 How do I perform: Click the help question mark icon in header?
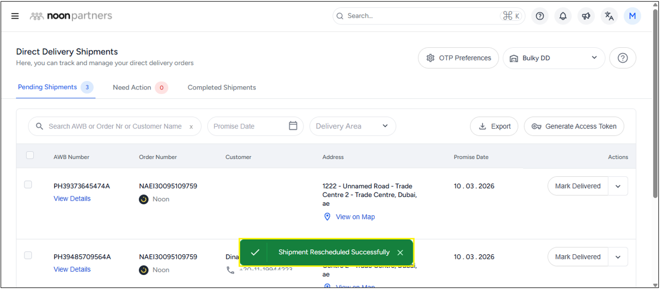[x=540, y=16]
